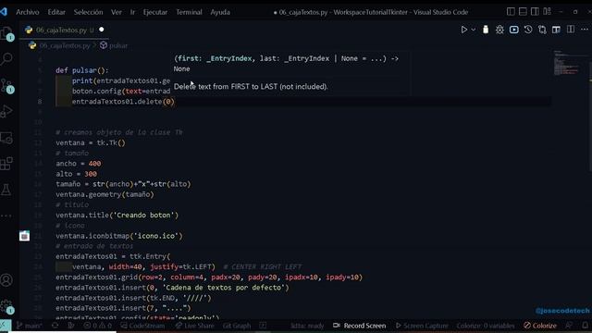
Task: Synchronize changes icon in status bar
Action: coord(55,326)
